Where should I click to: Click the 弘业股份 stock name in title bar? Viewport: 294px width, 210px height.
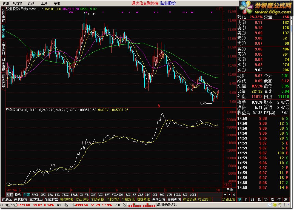tap(168, 3)
